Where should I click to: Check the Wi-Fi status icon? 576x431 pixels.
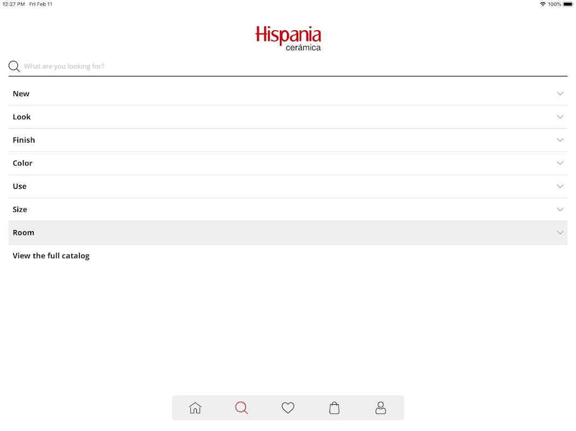click(x=543, y=4)
